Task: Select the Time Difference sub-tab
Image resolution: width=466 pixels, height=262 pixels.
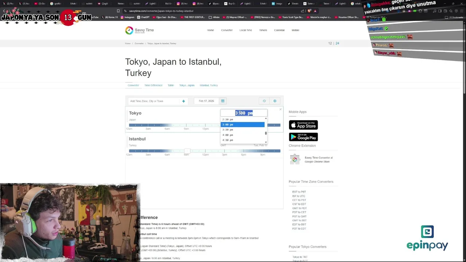Action: click(153, 85)
